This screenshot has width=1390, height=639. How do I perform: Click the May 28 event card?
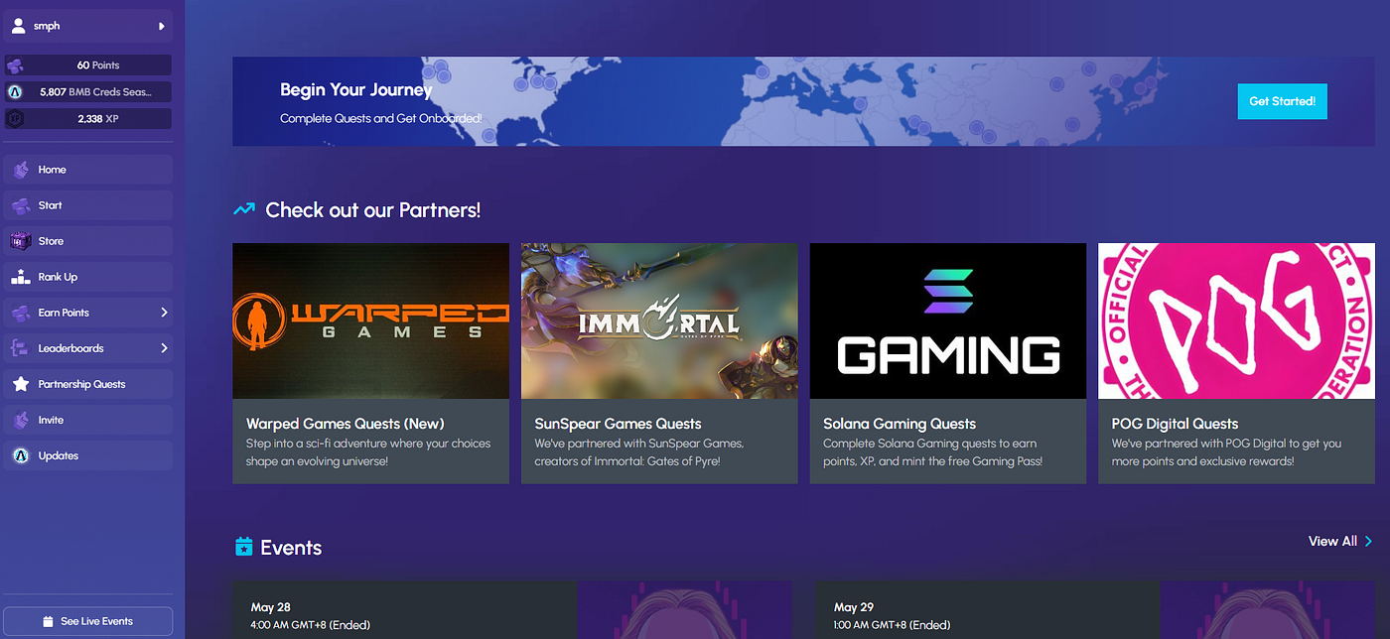click(511, 610)
